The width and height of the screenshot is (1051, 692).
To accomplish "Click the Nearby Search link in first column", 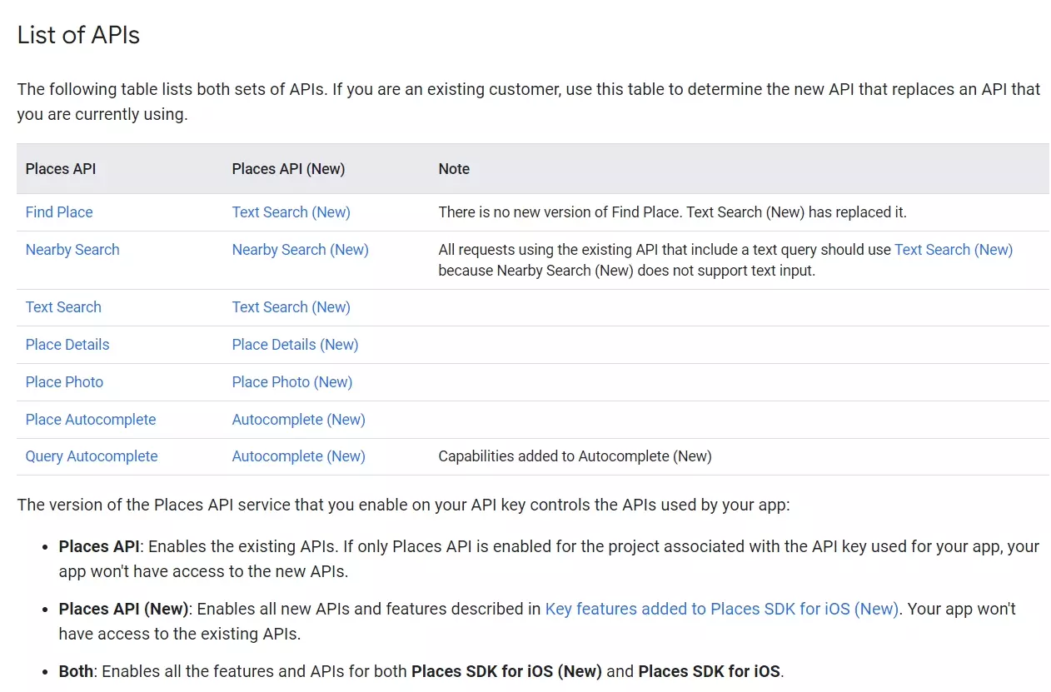I will (x=72, y=250).
